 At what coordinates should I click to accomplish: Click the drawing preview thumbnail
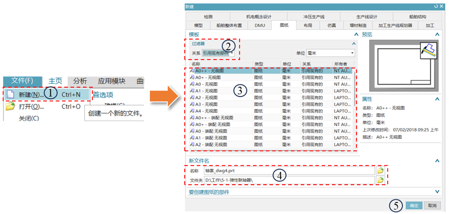point(403,66)
